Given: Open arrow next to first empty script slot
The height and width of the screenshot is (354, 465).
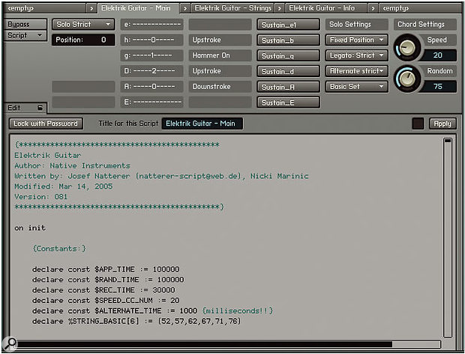Looking at the screenshot, I should (x=91, y=8).
